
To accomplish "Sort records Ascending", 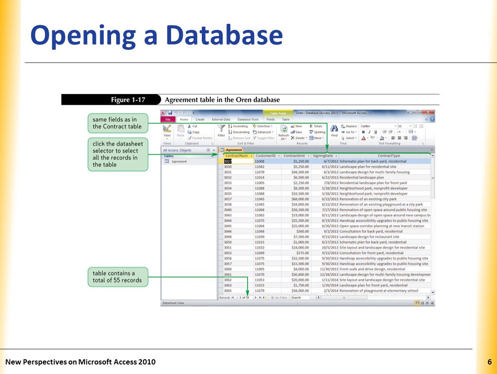I will (238, 126).
